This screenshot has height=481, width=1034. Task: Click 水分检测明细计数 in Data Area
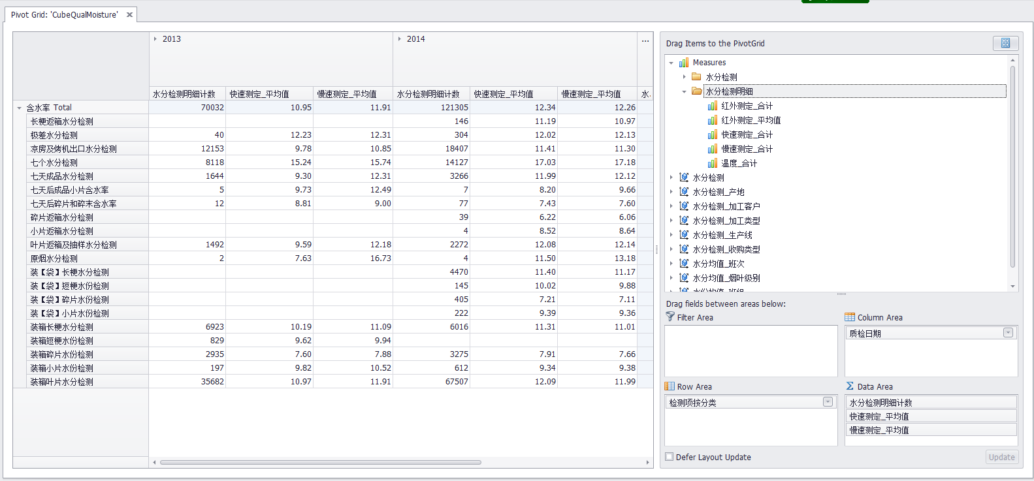[x=931, y=403]
